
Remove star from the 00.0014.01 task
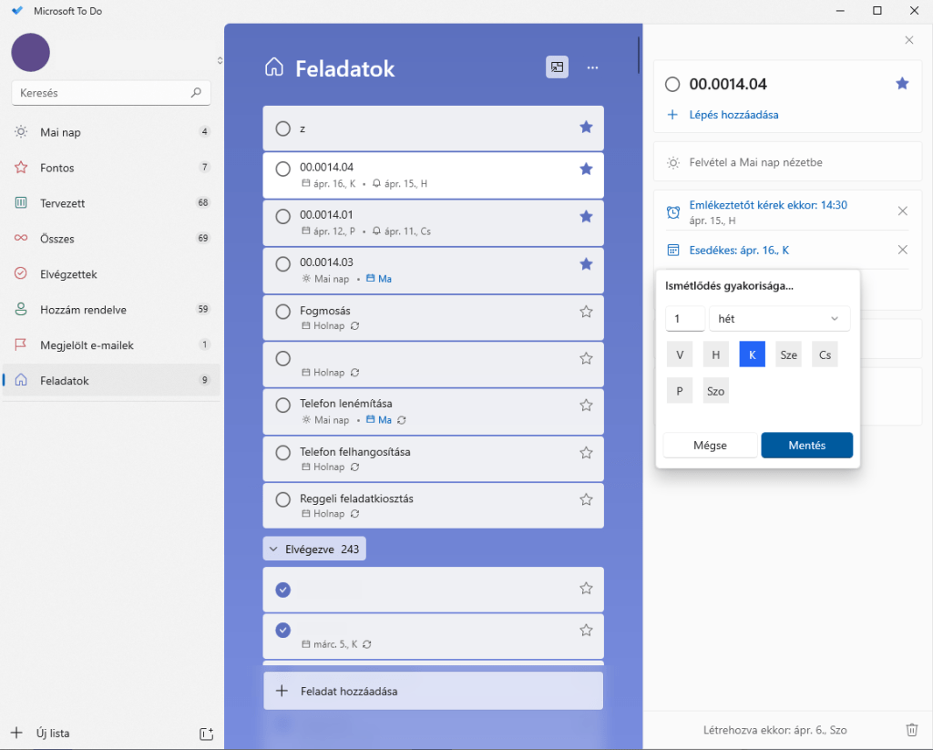tap(586, 216)
